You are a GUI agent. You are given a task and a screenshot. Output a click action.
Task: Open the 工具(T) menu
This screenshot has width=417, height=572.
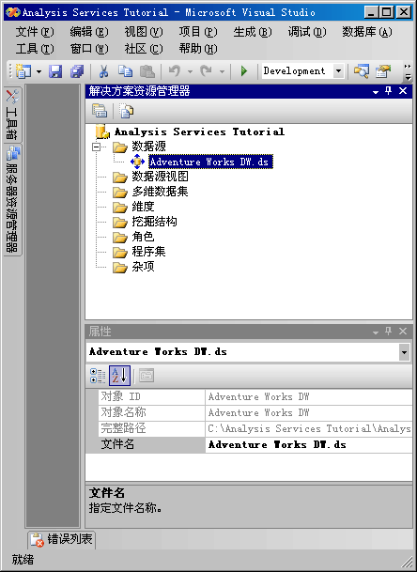[x=35, y=49]
